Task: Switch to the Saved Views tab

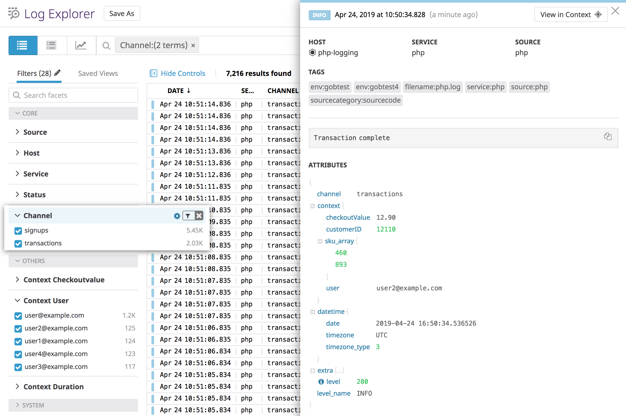Action: 98,73
